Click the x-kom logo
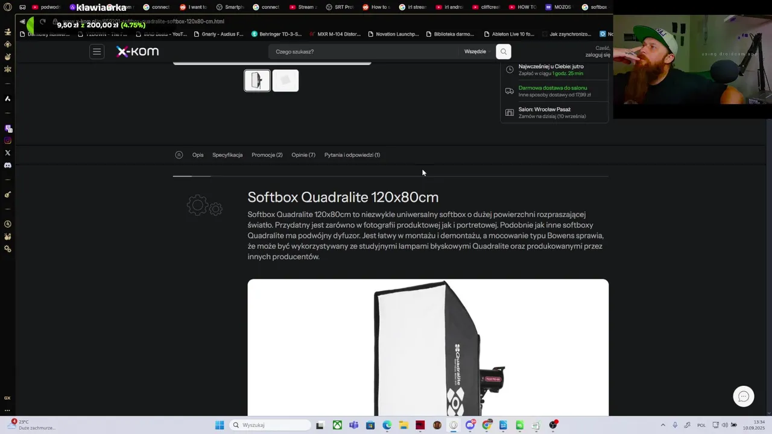Image resolution: width=772 pixels, height=434 pixels. pyautogui.click(x=138, y=52)
